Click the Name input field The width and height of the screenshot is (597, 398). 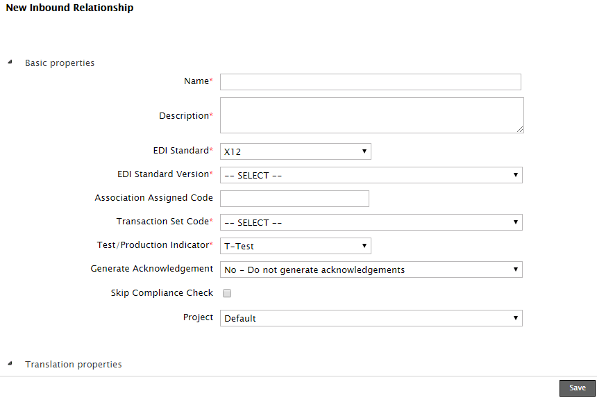pyautogui.click(x=370, y=82)
